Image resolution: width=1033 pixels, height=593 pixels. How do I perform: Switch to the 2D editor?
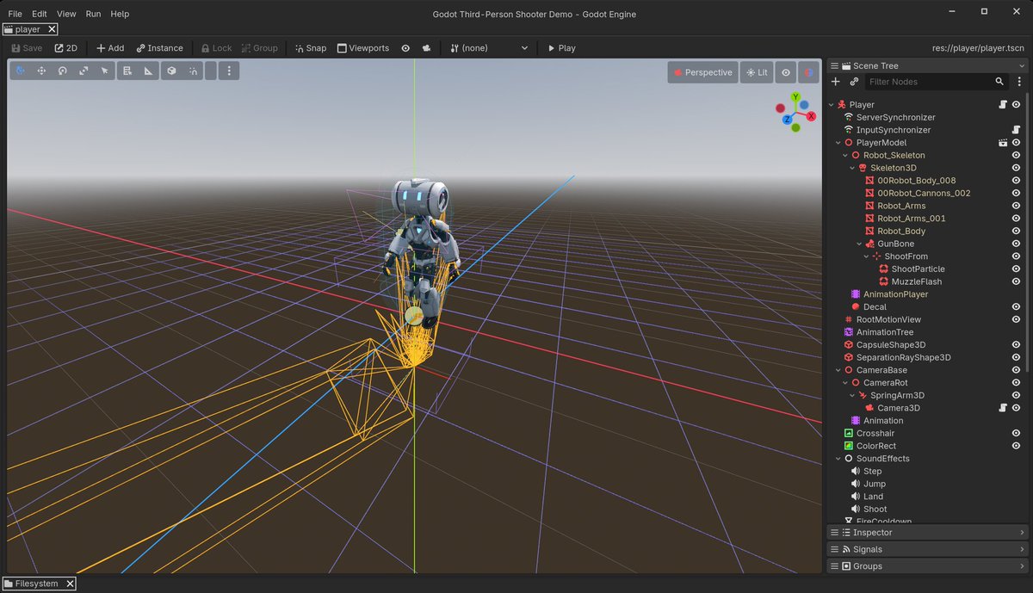coord(65,48)
